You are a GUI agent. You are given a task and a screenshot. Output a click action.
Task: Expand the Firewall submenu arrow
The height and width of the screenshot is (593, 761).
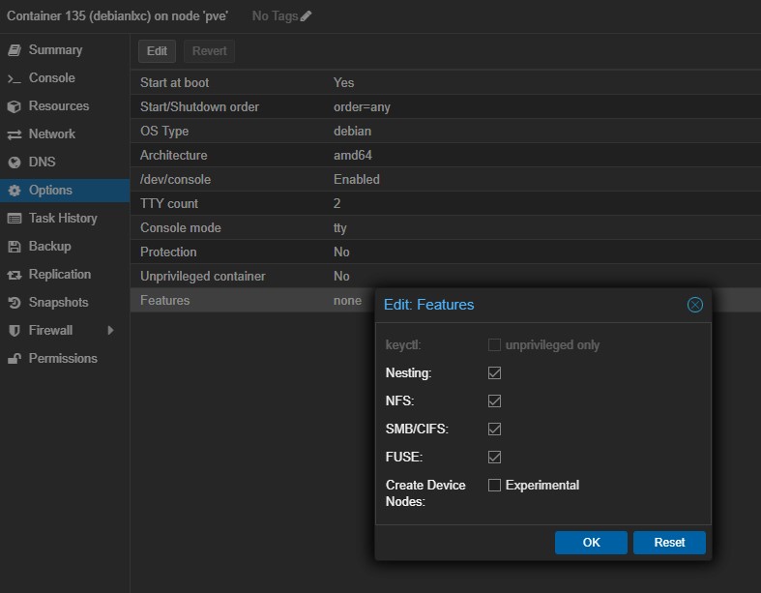point(110,331)
